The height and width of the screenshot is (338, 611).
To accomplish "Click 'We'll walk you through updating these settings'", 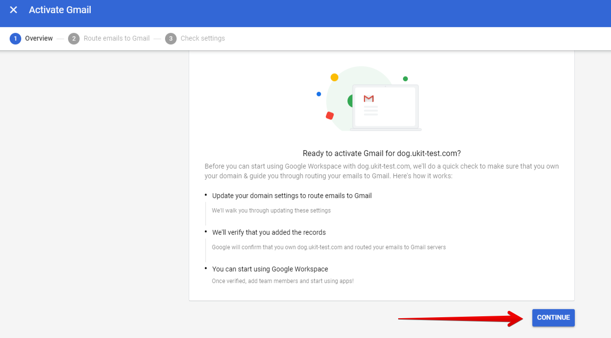I will click(x=271, y=211).
